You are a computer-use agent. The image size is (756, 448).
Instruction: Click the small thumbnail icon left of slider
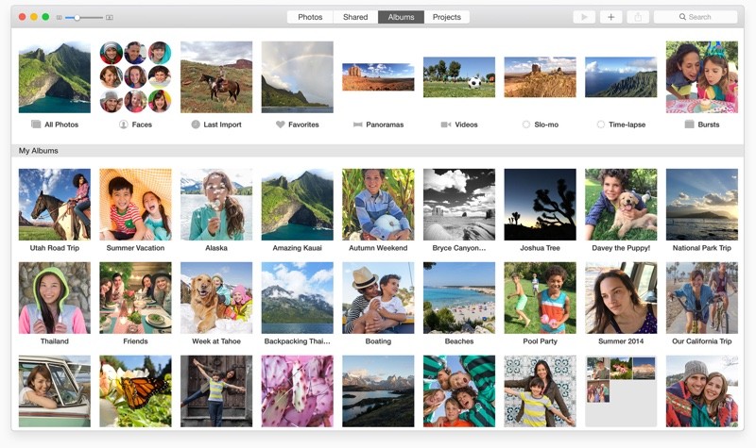pyautogui.click(x=59, y=17)
